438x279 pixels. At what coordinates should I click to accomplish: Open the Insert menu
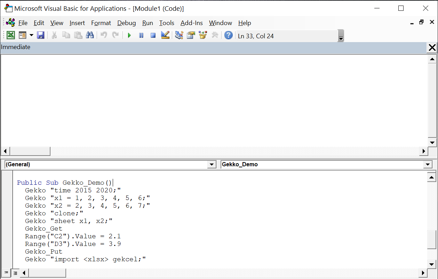point(77,23)
